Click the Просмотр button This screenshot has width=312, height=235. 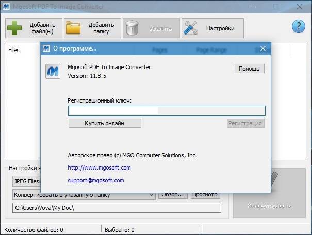tap(205, 195)
